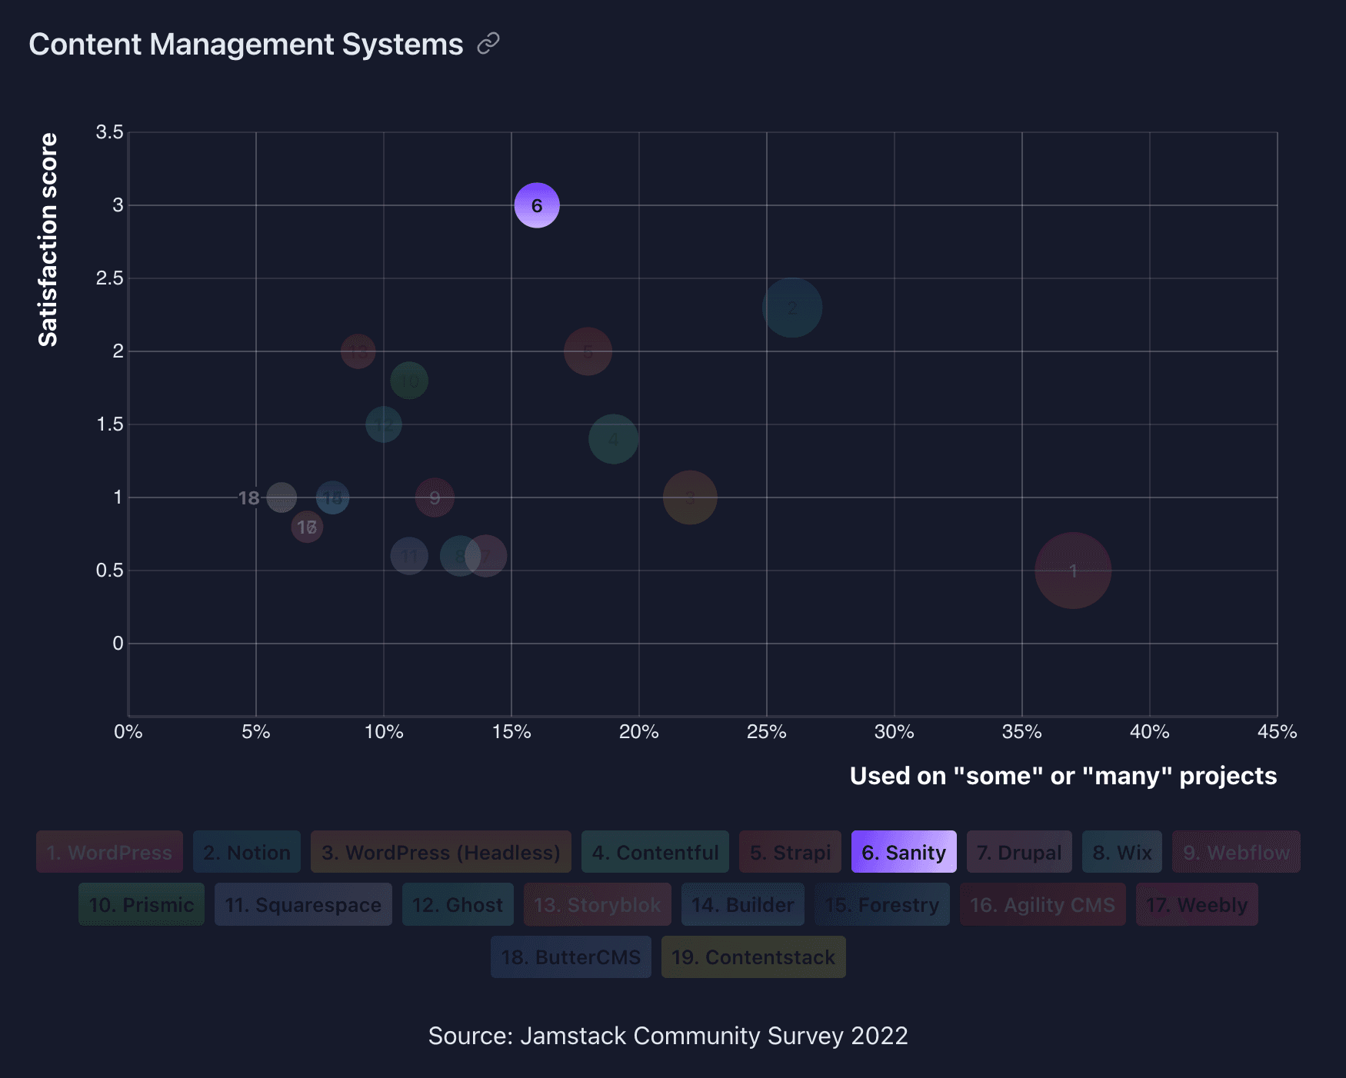Click the 'Source: Jamstack Community Survey 2022' text
Screen dimensions: 1346x1078
668,1036
